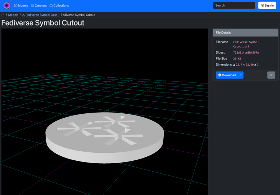Expand the Download options dropdown arrow
The width and height of the screenshot is (280, 195).
(241, 75)
